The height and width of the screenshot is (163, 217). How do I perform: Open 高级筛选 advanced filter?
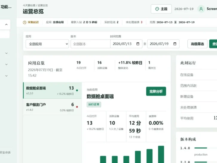[197, 44]
